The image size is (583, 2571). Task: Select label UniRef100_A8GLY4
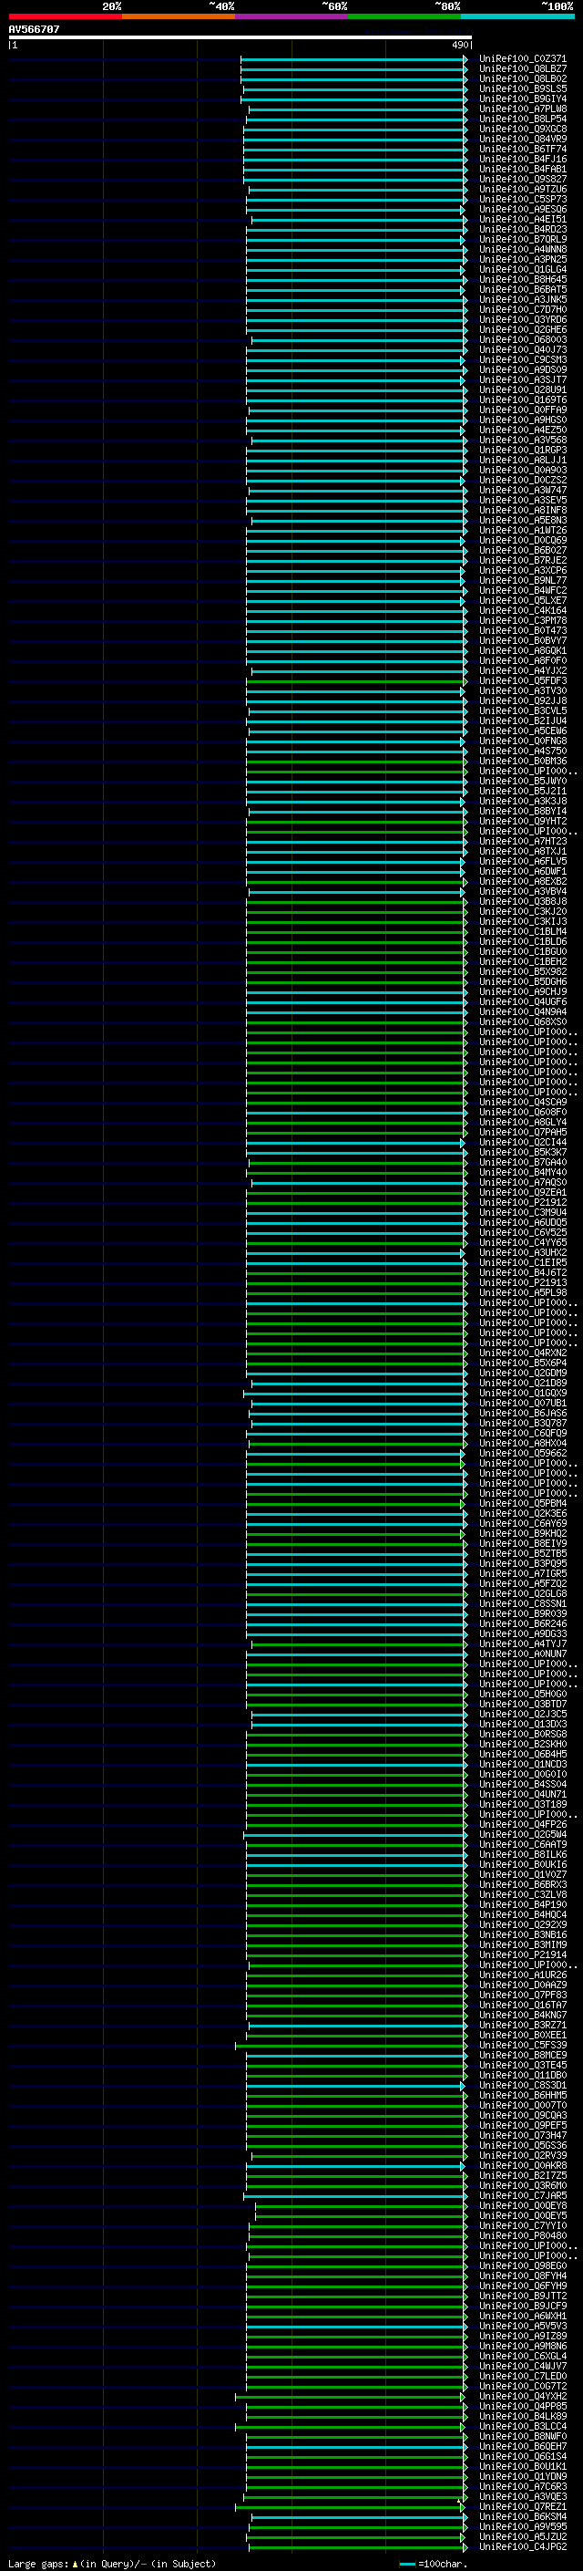click(522, 1122)
